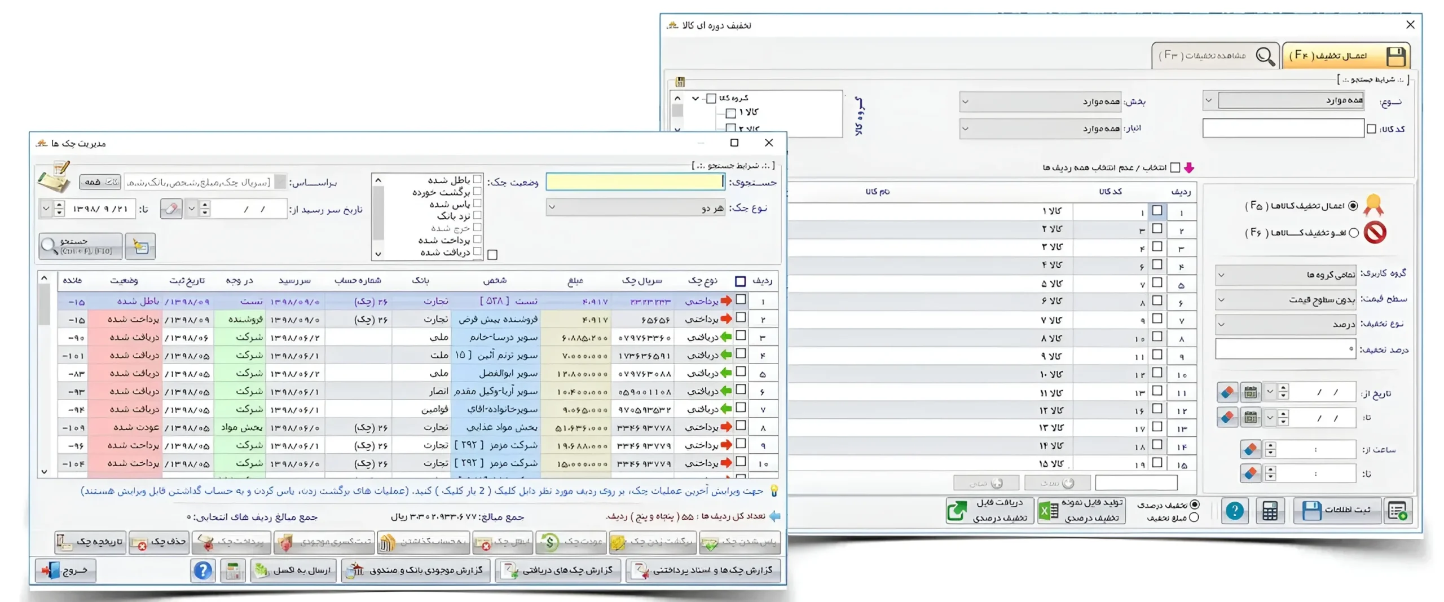Screen dimensions: 1444x602
Task: Click the search (جستجو) magnifier button
Action: (x=80, y=246)
